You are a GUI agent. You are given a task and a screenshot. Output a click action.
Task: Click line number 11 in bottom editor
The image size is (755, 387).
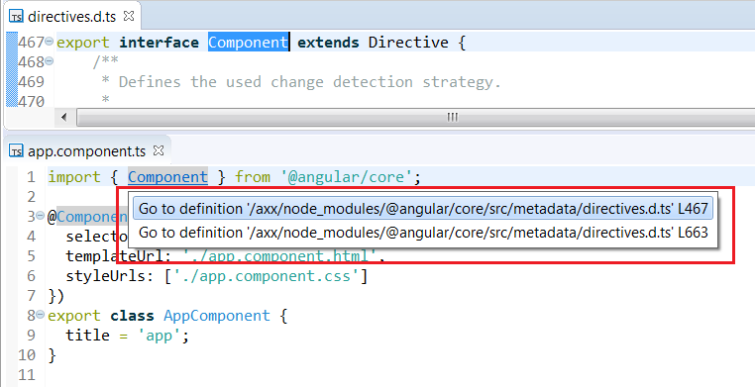(x=27, y=375)
